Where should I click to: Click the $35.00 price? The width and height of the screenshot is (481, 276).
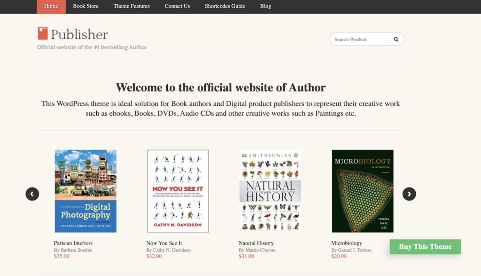(x=62, y=256)
